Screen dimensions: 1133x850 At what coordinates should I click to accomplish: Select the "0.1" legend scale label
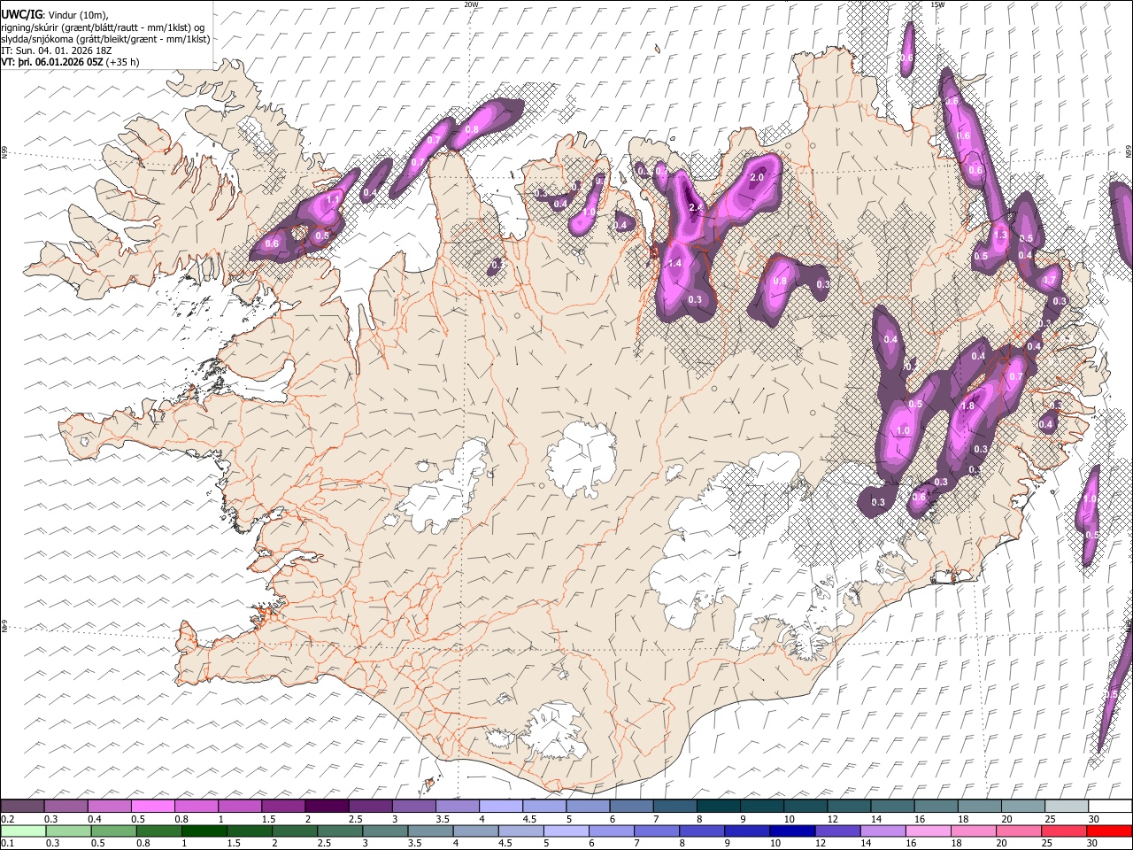tap(8, 844)
